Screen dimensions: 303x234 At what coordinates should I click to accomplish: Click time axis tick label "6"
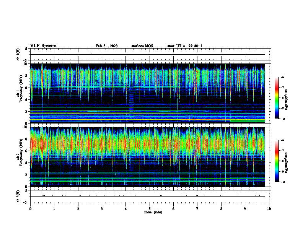pyautogui.click(x=174, y=209)
